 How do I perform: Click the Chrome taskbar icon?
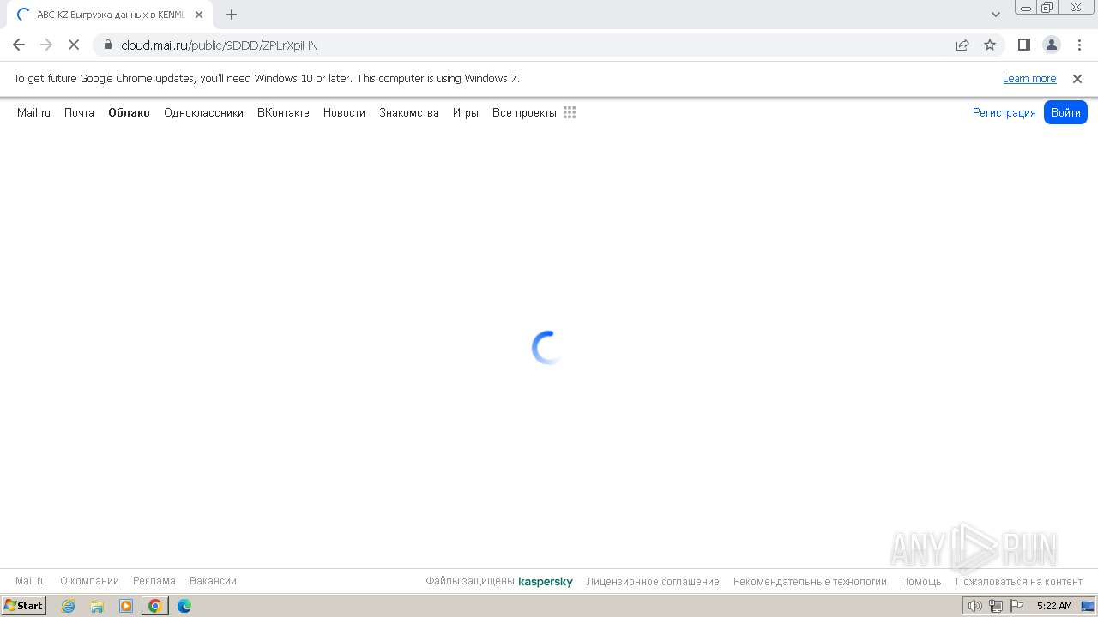(x=155, y=606)
